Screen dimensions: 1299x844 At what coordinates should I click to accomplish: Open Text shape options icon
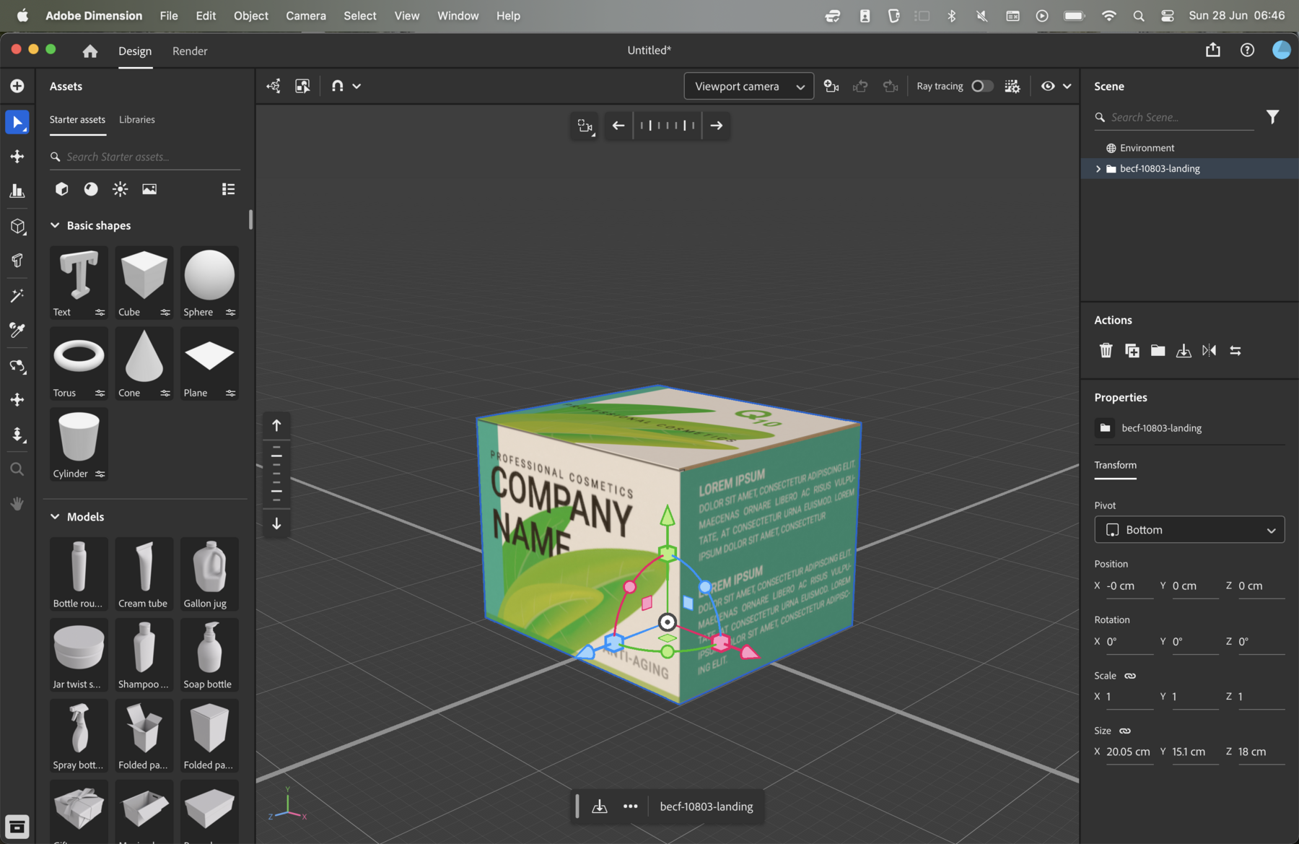pos(100,312)
